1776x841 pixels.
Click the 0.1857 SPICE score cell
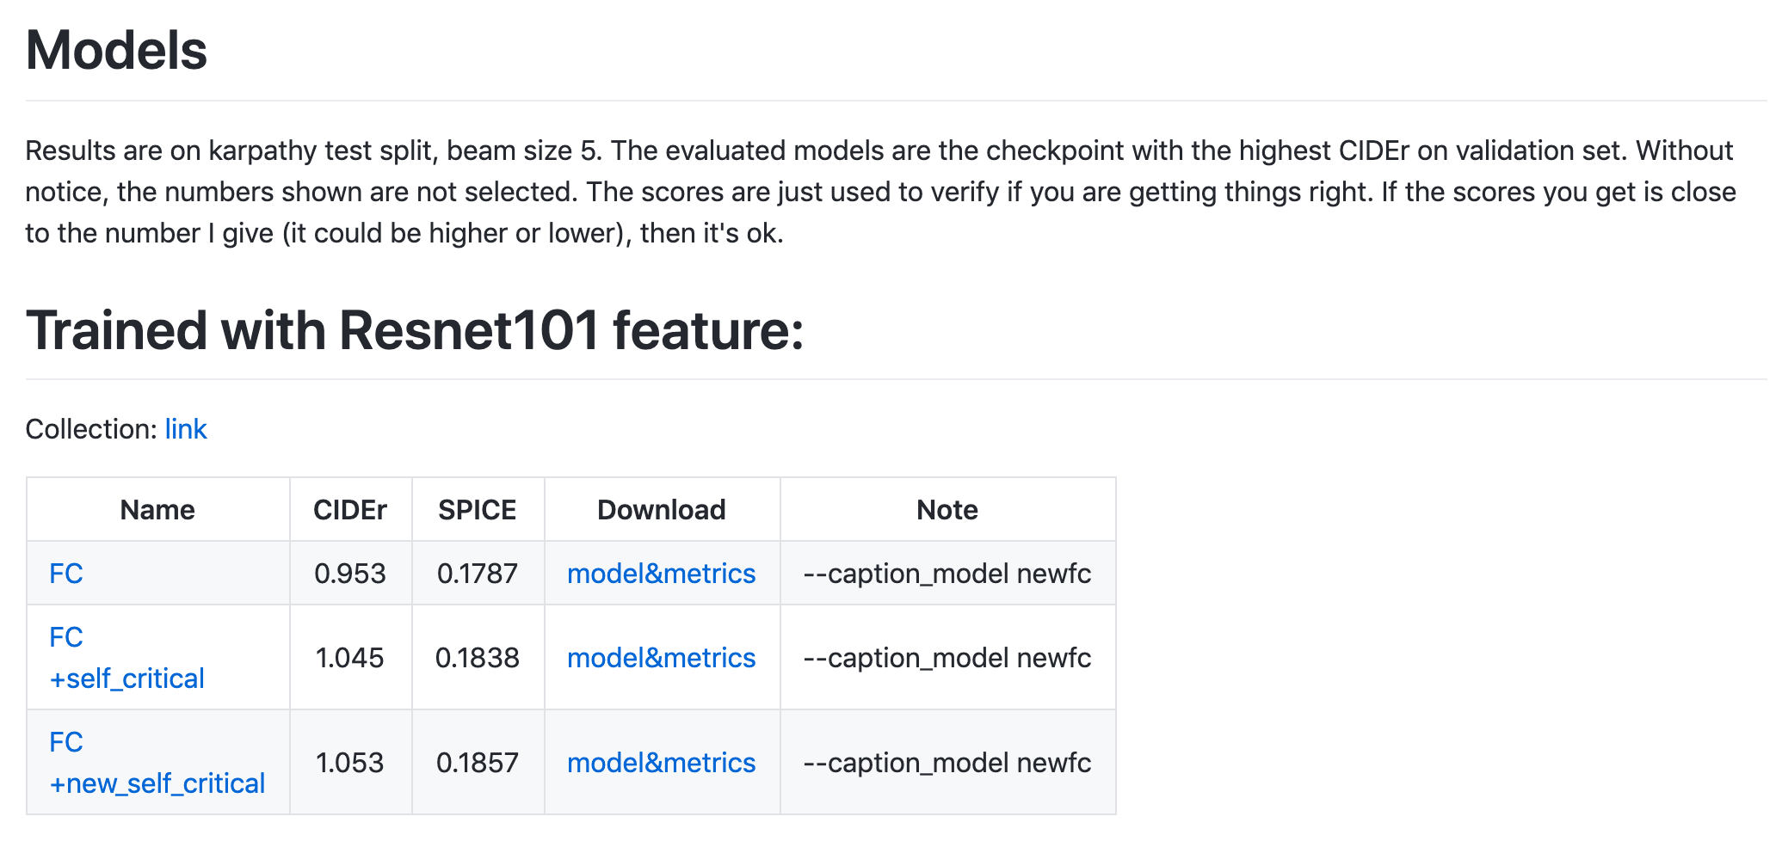(x=478, y=763)
